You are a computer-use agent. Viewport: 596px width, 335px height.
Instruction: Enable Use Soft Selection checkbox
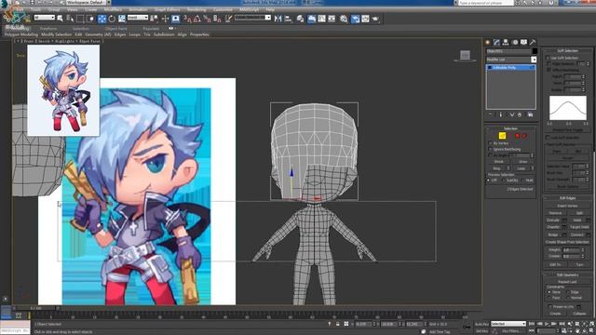coord(548,58)
